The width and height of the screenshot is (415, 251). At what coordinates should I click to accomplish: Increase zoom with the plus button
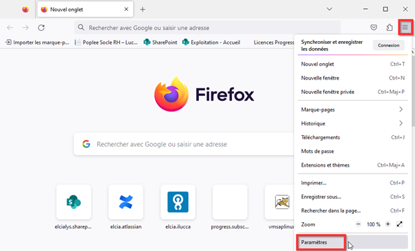pos(388,224)
